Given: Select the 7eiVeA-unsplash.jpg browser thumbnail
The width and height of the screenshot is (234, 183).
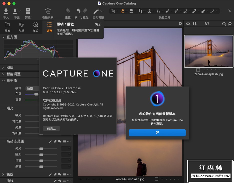Looking at the screenshot, I should pos(209,51).
